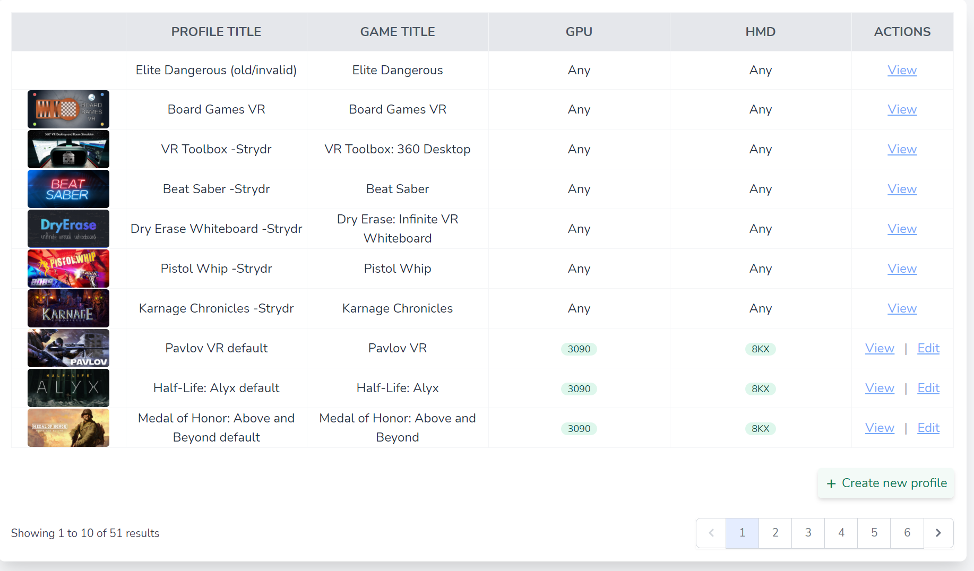Screen dimensions: 974x571
Task: Click 'Any' GPU value in Beat Saber row
Action: (579, 189)
